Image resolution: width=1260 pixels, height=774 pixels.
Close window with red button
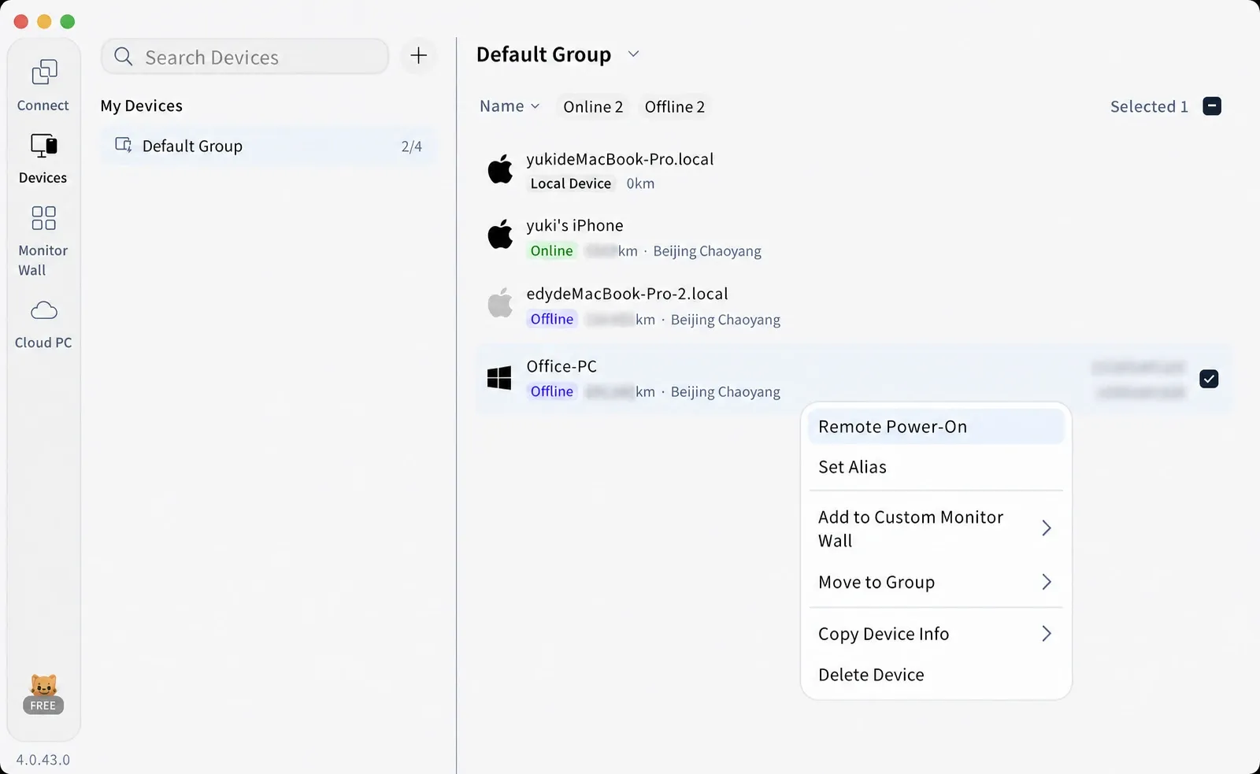(x=21, y=21)
